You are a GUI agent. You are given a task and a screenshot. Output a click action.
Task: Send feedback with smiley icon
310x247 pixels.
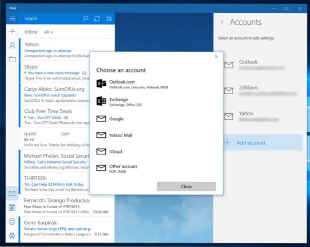(12, 221)
